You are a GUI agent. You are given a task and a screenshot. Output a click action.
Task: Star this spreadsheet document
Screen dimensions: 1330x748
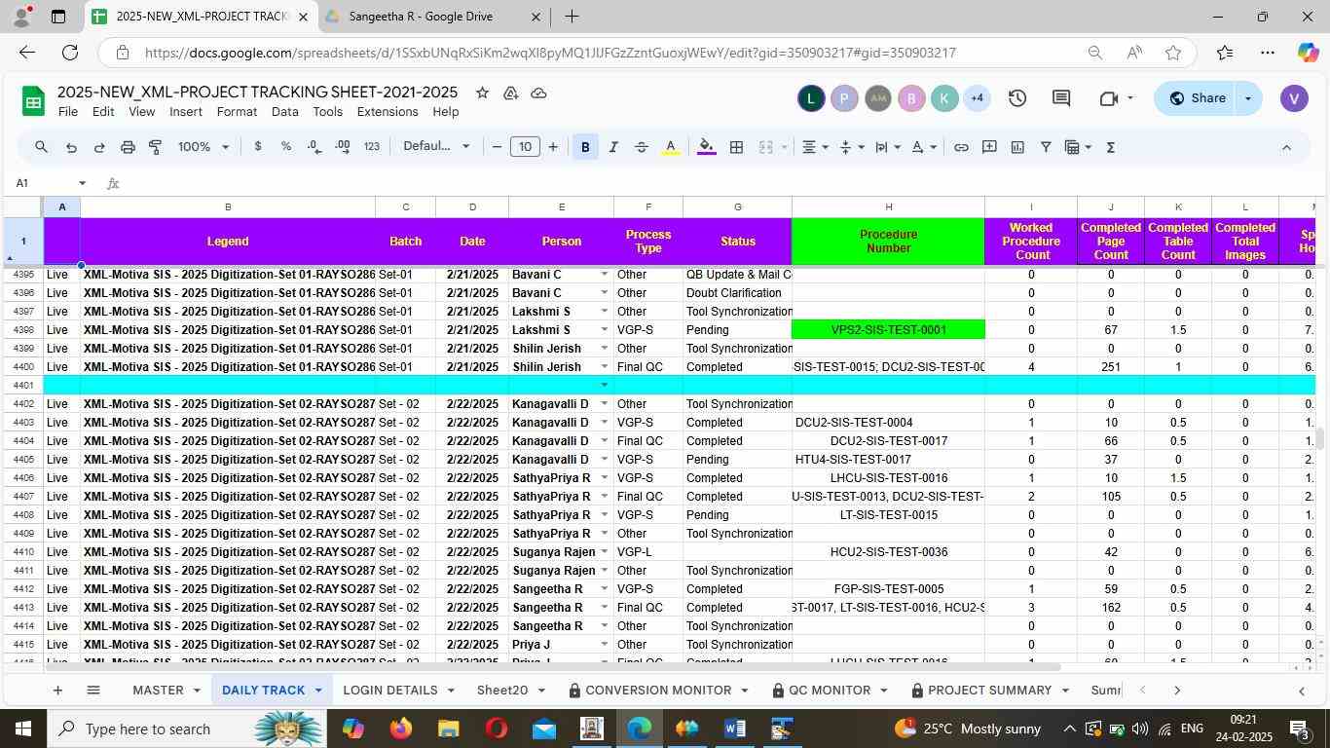[x=482, y=93]
